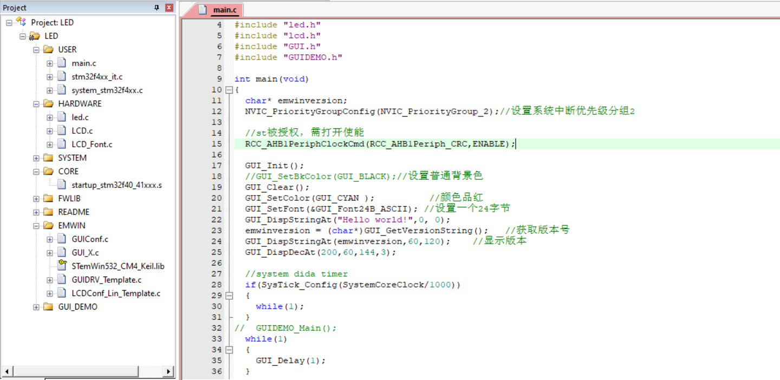Image resolution: width=780 pixels, height=380 pixels.
Task: Expand the README group
Action: (36, 212)
